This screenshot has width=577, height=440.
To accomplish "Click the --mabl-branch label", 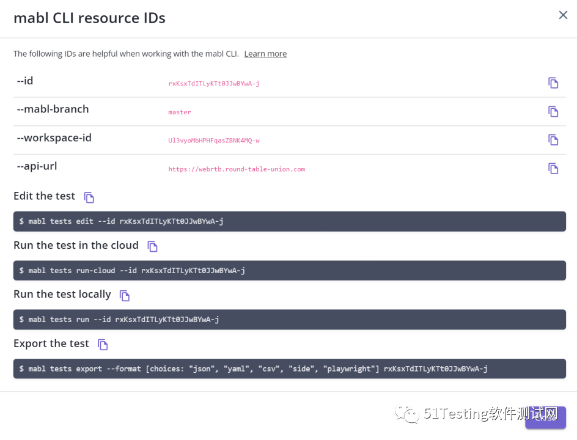I will [x=53, y=109].
